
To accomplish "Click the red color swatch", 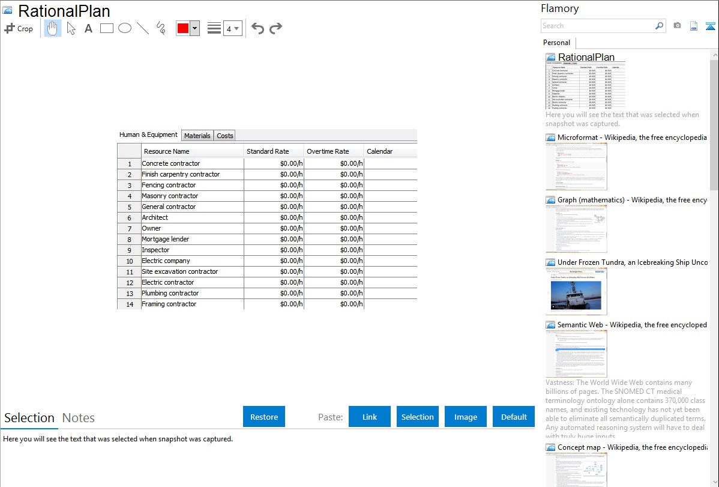I will pos(183,28).
